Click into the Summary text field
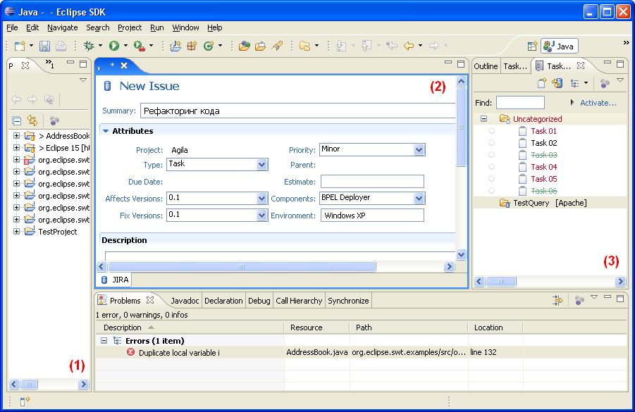This screenshot has height=412, width=635. [298, 111]
